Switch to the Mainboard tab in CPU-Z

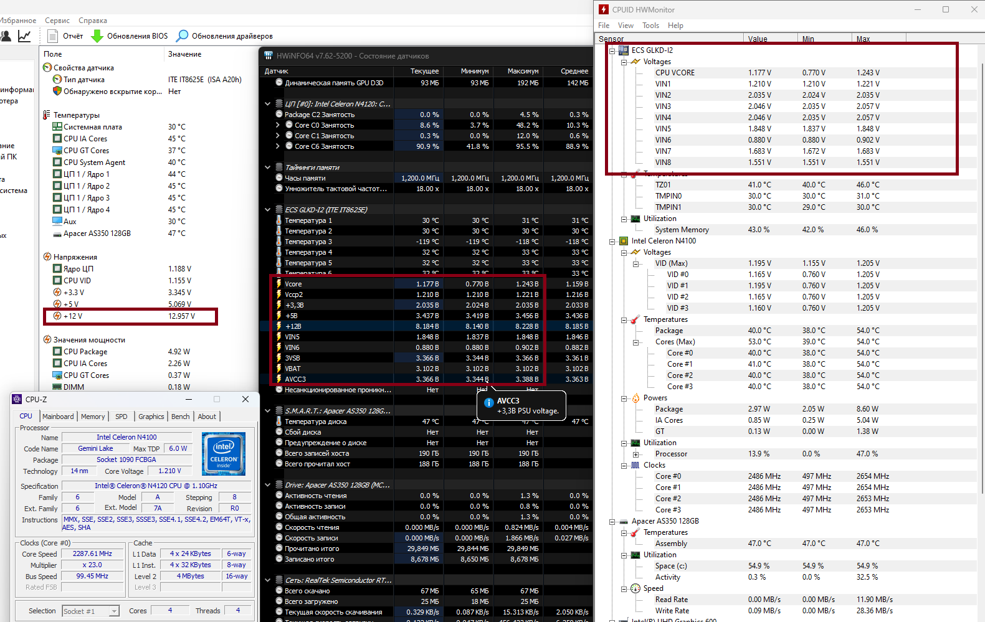58,417
